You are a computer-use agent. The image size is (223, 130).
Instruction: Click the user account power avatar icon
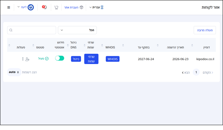pyautogui.click(x=31, y=7)
